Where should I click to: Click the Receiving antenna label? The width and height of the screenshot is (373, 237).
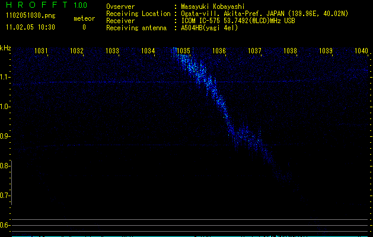click(136, 28)
